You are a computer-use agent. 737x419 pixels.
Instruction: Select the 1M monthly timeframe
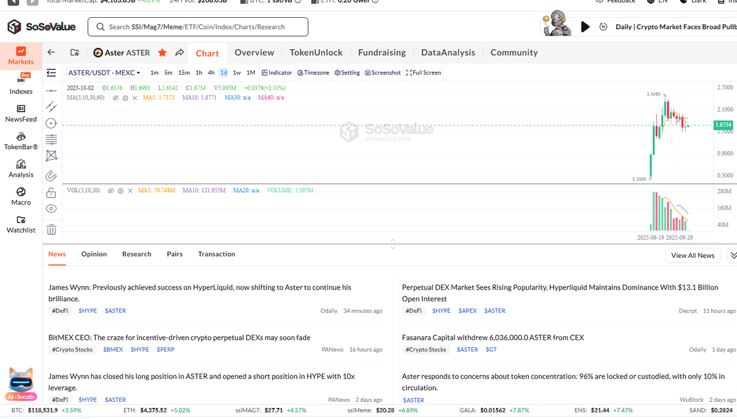pos(251,72)
